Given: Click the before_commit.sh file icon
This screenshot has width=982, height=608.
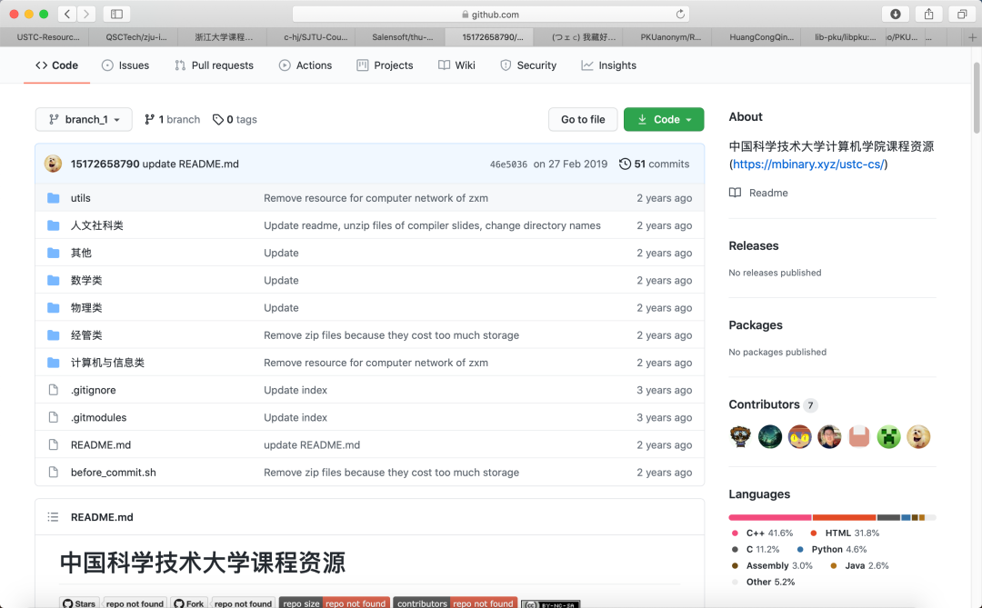Looking at the screenshot, I should 54,472.
